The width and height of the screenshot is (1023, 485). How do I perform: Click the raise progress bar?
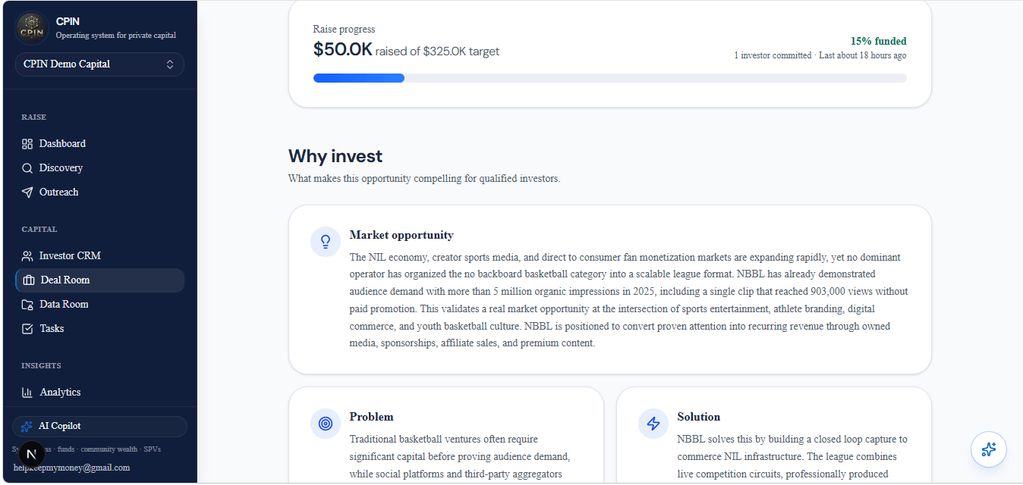pyautogui.click(x=609, y=78)
